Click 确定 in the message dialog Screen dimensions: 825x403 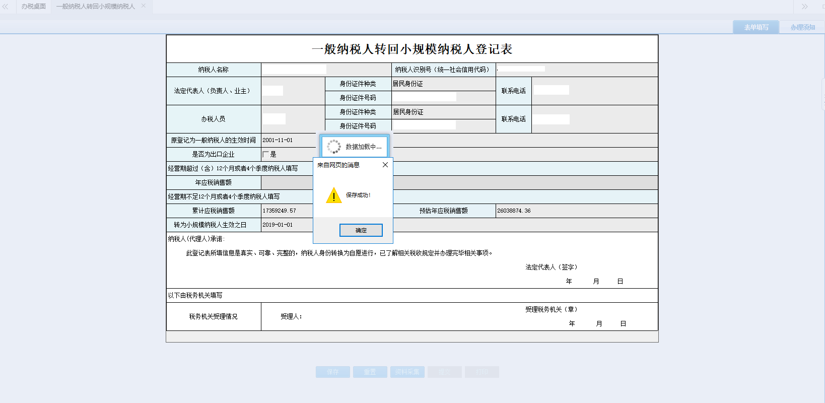coord(361,230)
